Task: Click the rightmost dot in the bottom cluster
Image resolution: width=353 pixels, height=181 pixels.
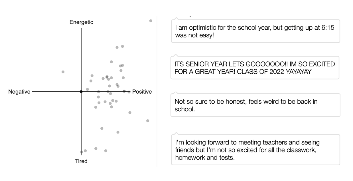Action: [106, 151]
